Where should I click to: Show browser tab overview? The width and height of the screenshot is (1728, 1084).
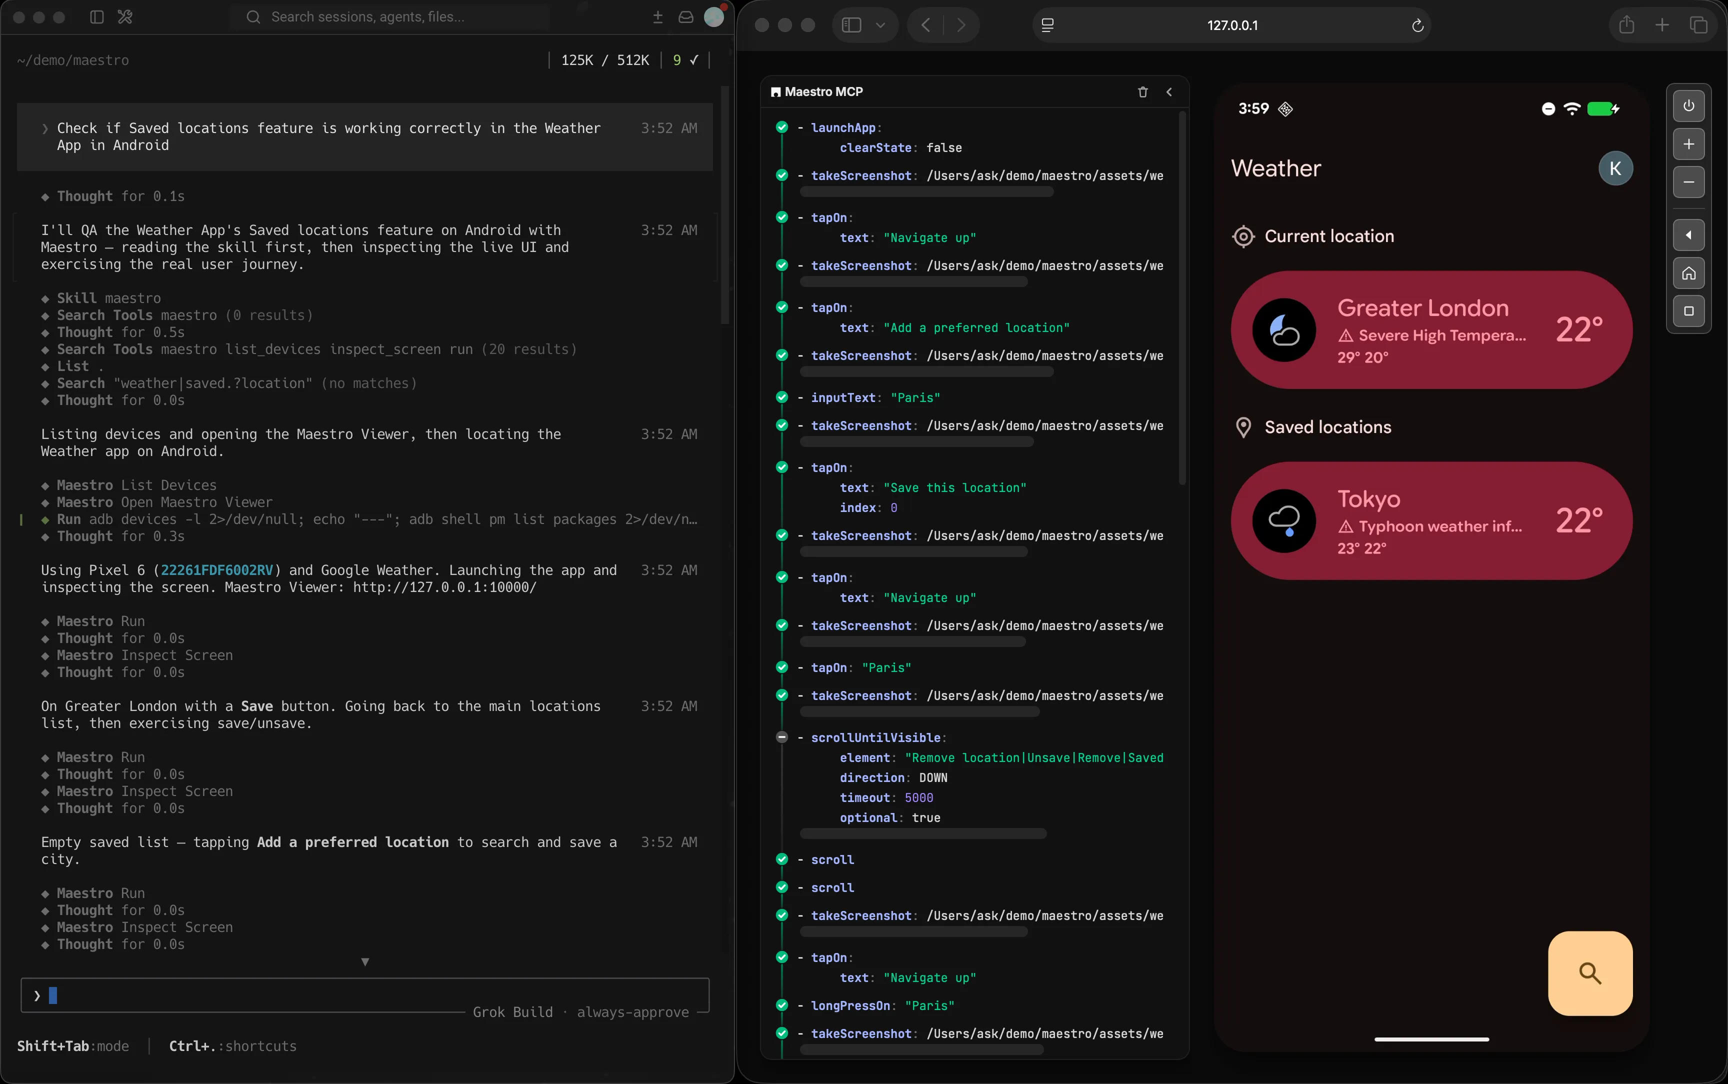1698,25
